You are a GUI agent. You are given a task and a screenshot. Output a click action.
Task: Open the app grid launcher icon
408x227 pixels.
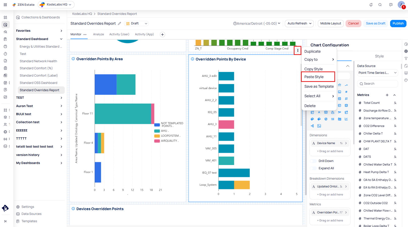(x=5, y=5)
